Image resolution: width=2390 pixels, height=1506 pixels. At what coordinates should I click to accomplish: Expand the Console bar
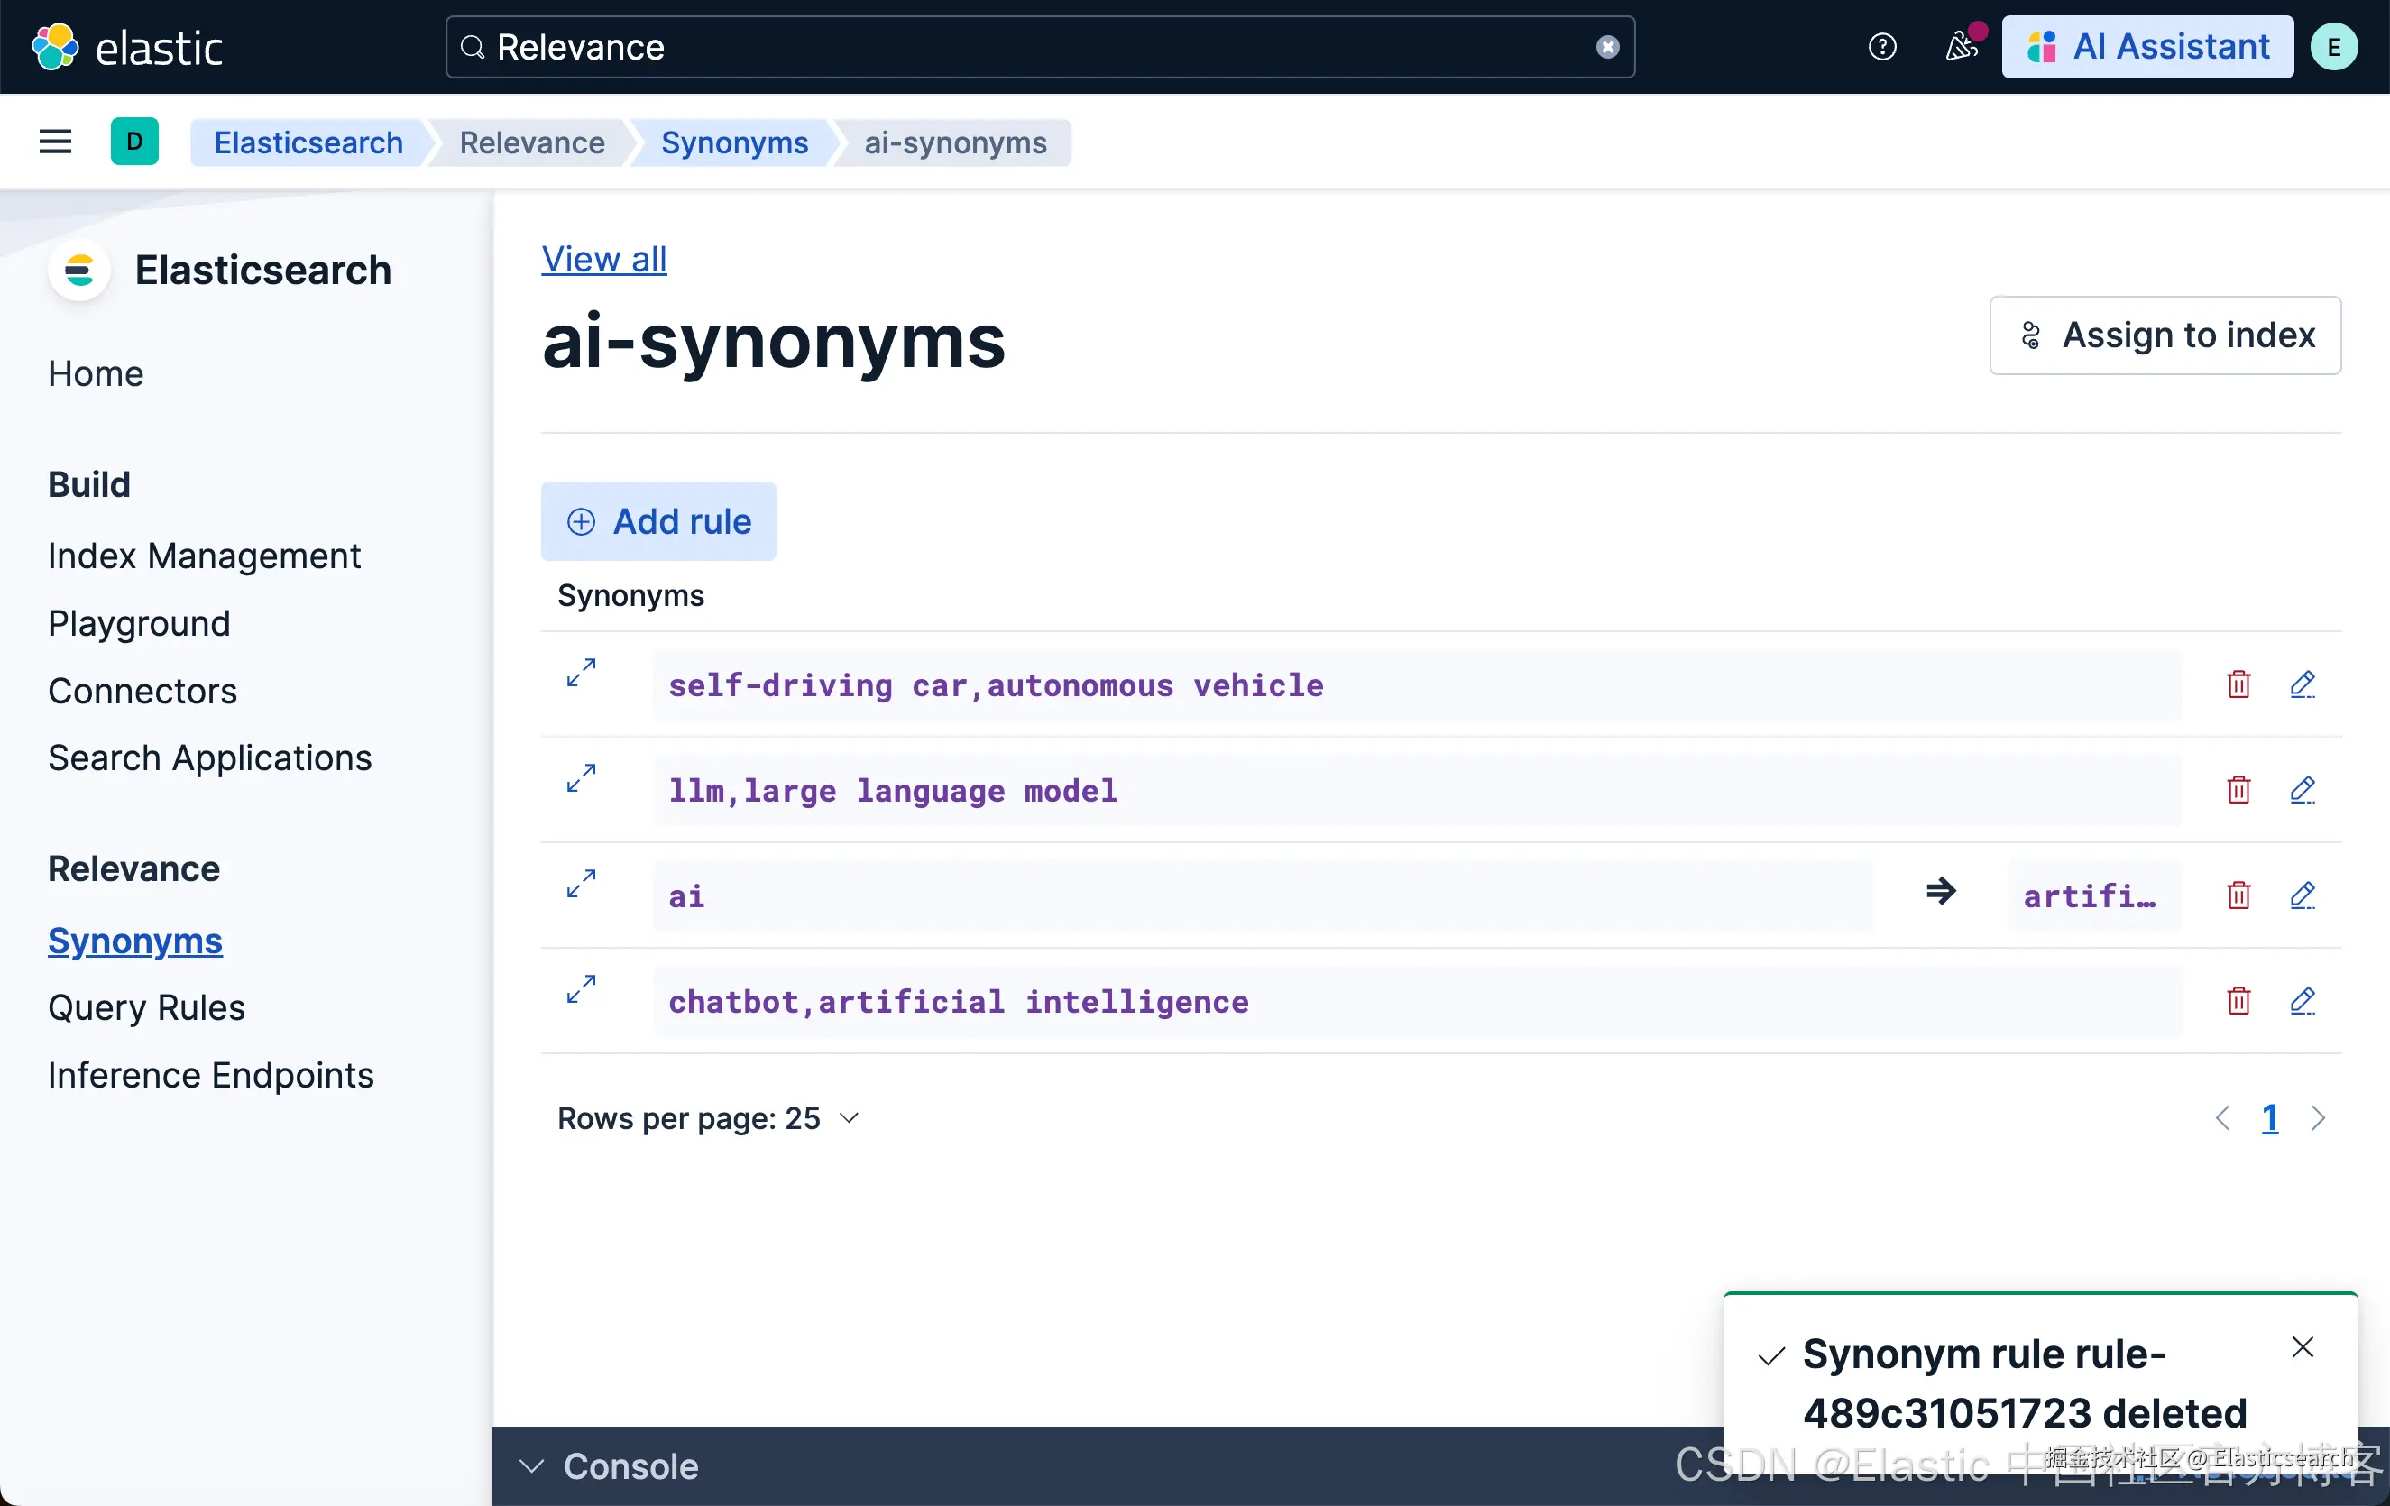[x=610, y=1466]
